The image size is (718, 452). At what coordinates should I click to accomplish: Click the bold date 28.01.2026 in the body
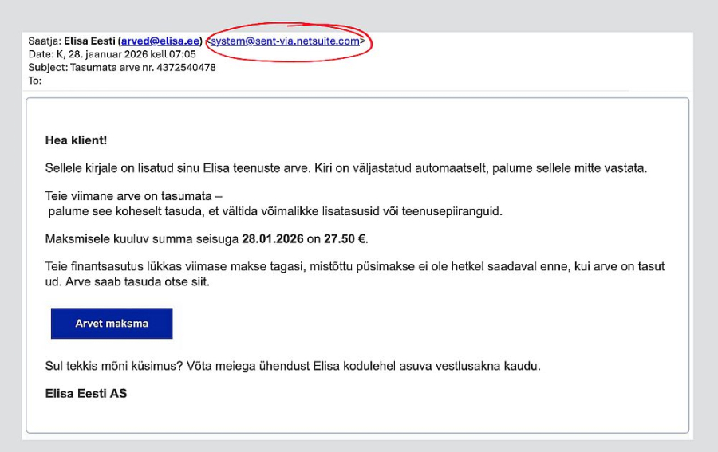click(274, 238)
